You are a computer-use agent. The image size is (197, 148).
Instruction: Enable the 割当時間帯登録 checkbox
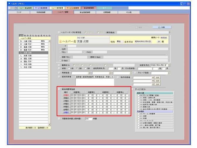[59, 89]
